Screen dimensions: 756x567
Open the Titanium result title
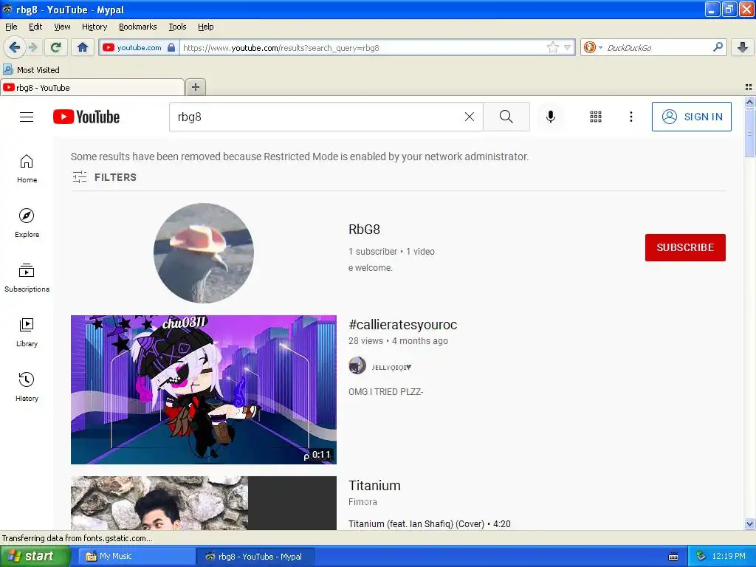[x=374, y=486]
